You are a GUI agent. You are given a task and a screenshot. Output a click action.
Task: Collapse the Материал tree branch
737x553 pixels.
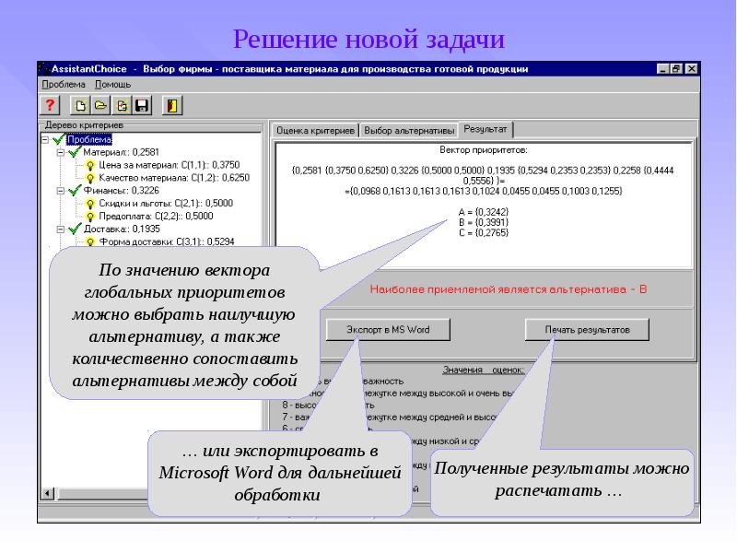click(61, 152)
